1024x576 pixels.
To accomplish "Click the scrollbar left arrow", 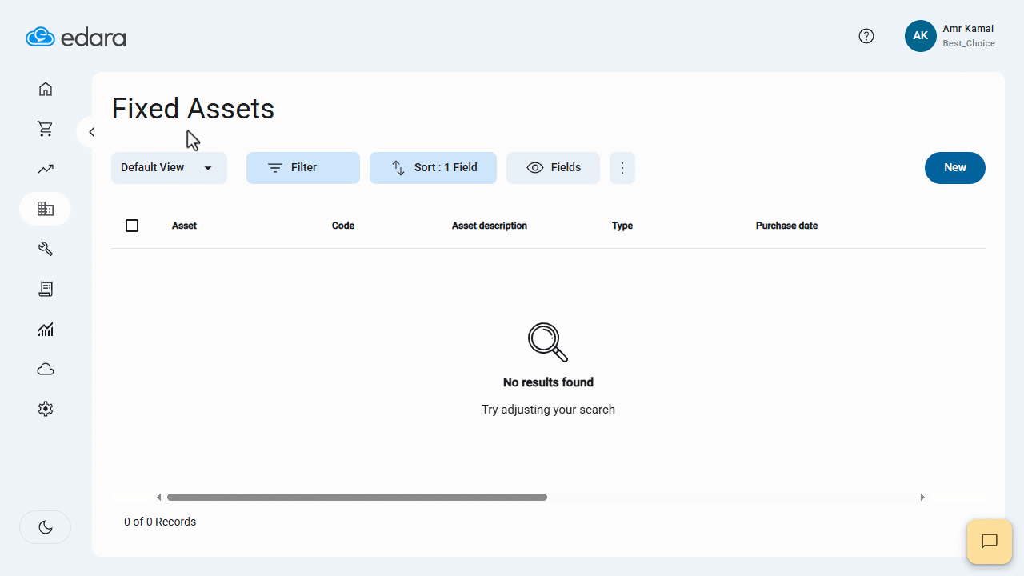I will click(x=158, y=498).
